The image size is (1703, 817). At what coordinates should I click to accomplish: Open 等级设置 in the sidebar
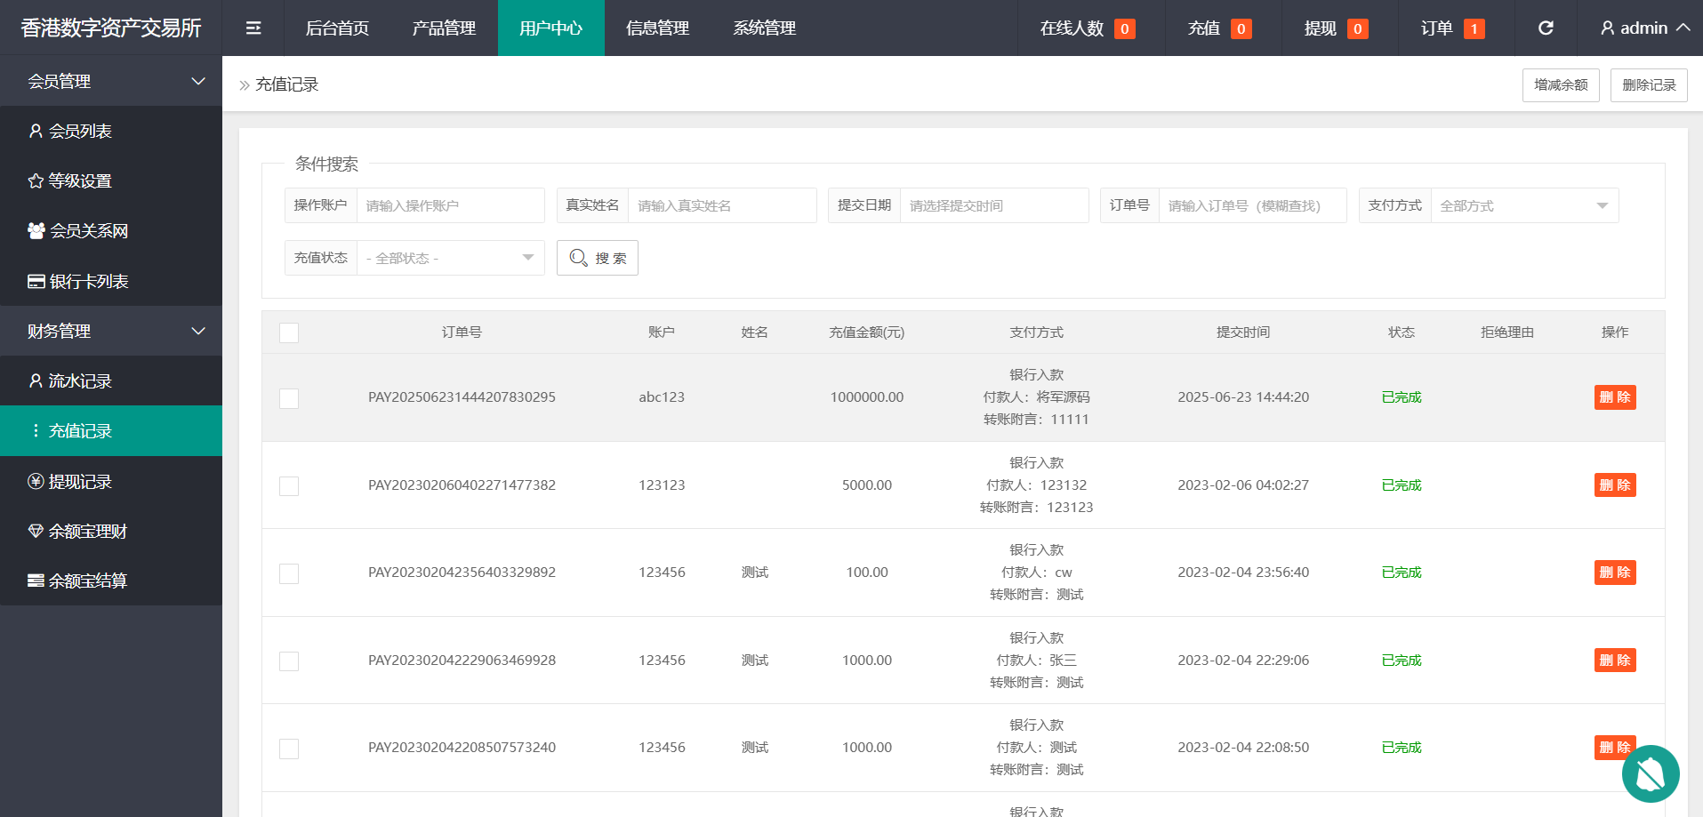click(111, 181)
